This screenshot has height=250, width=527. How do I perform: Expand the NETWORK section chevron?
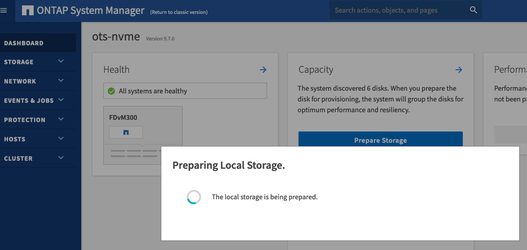point(61,81)
